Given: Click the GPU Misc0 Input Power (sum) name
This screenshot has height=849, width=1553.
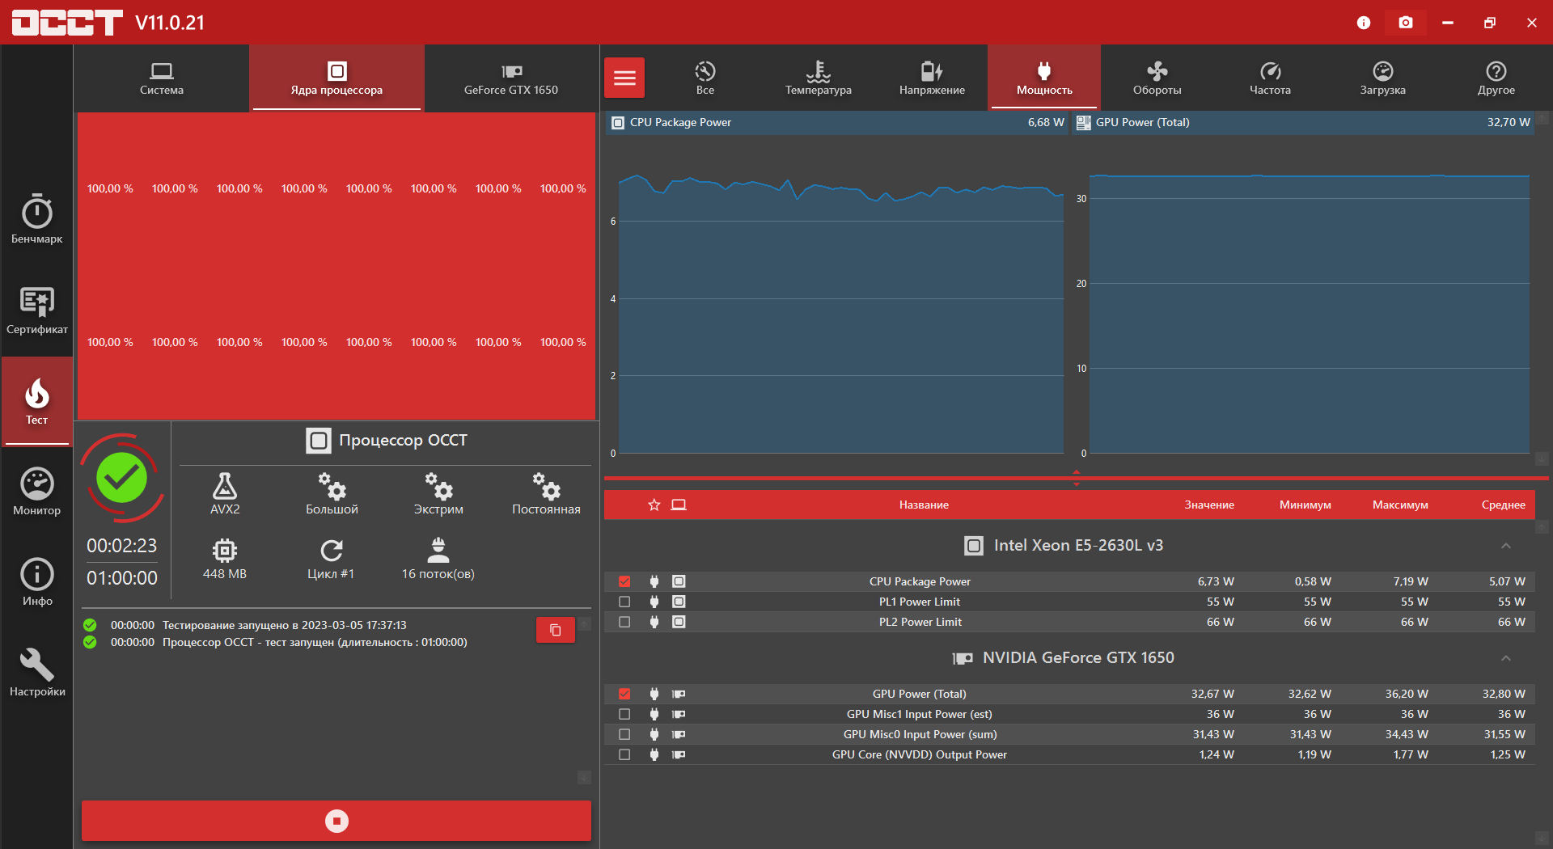Looking at the screenshot, I should [x=920, y=734].
